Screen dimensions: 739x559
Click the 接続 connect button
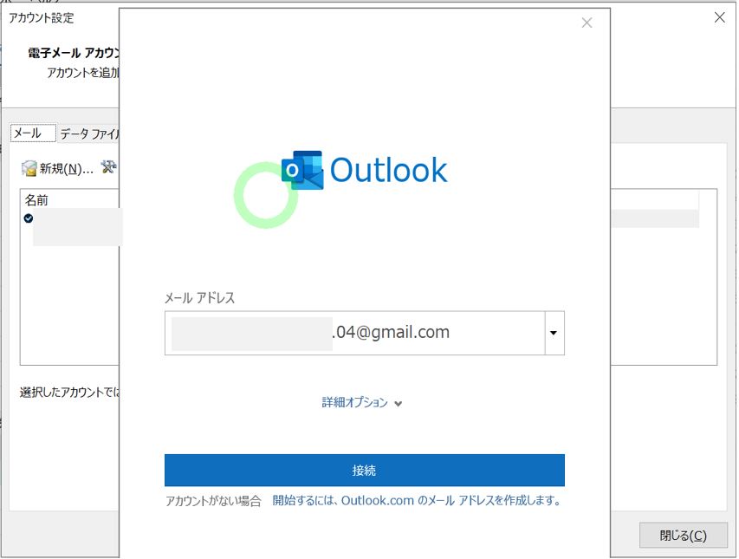click(x=365, y=470)
